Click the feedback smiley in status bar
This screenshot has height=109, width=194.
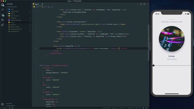click(x=143, y=108)
